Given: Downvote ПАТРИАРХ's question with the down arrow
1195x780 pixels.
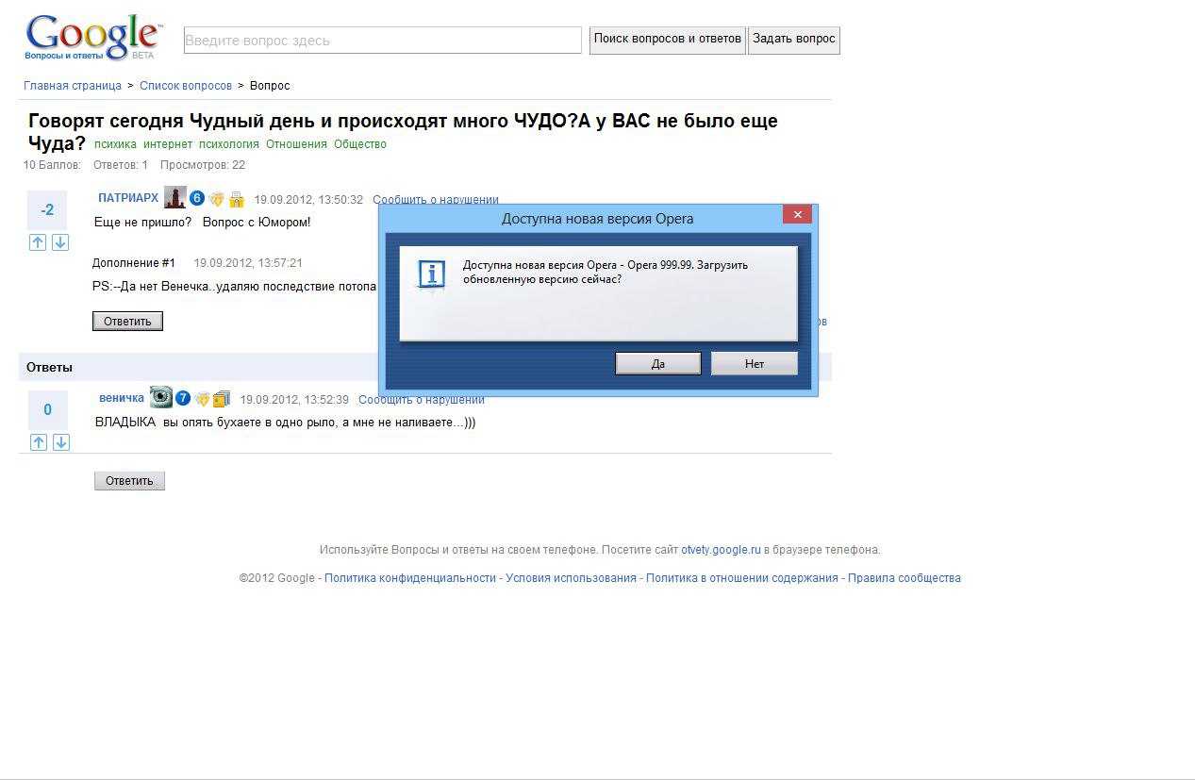Looking at the screenshot, I should (60, 242).
